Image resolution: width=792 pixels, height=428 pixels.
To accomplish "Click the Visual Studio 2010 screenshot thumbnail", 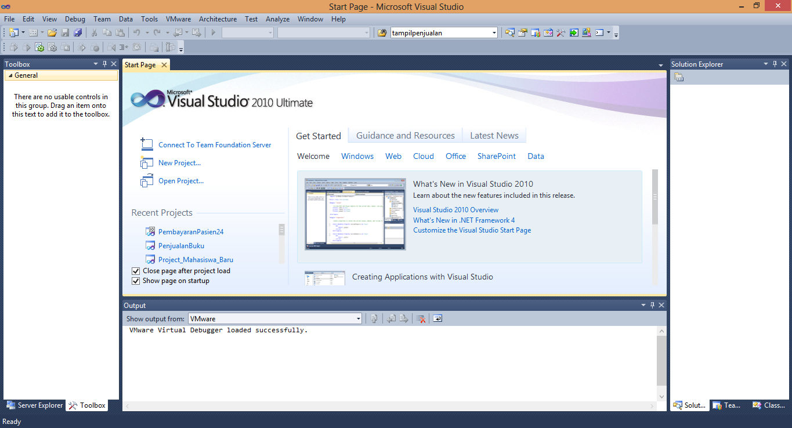I will point(356,214).
